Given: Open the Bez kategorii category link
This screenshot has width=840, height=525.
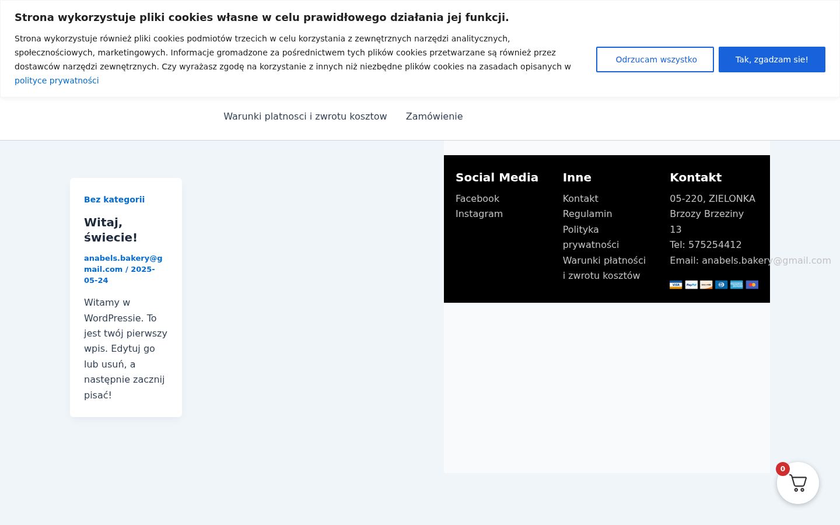Looking at the screenshot, I should click(x=114, y=199).
